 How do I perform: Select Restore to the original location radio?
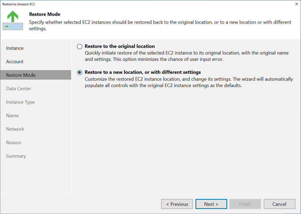tap(79, 47)
